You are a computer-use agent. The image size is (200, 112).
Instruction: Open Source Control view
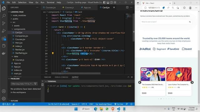point(4,23)
